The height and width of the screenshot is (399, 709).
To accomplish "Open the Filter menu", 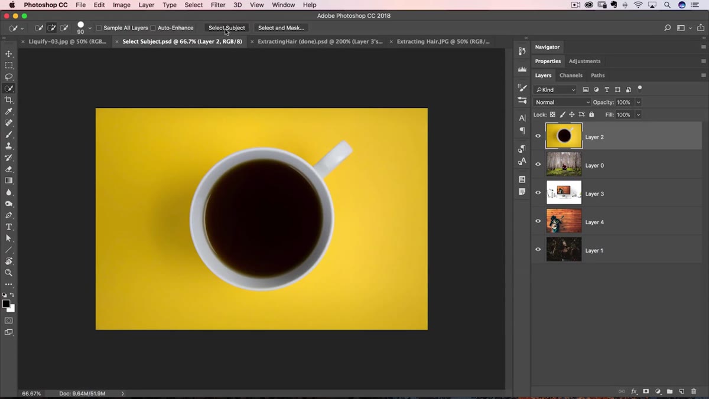I will tap(218, 5).
